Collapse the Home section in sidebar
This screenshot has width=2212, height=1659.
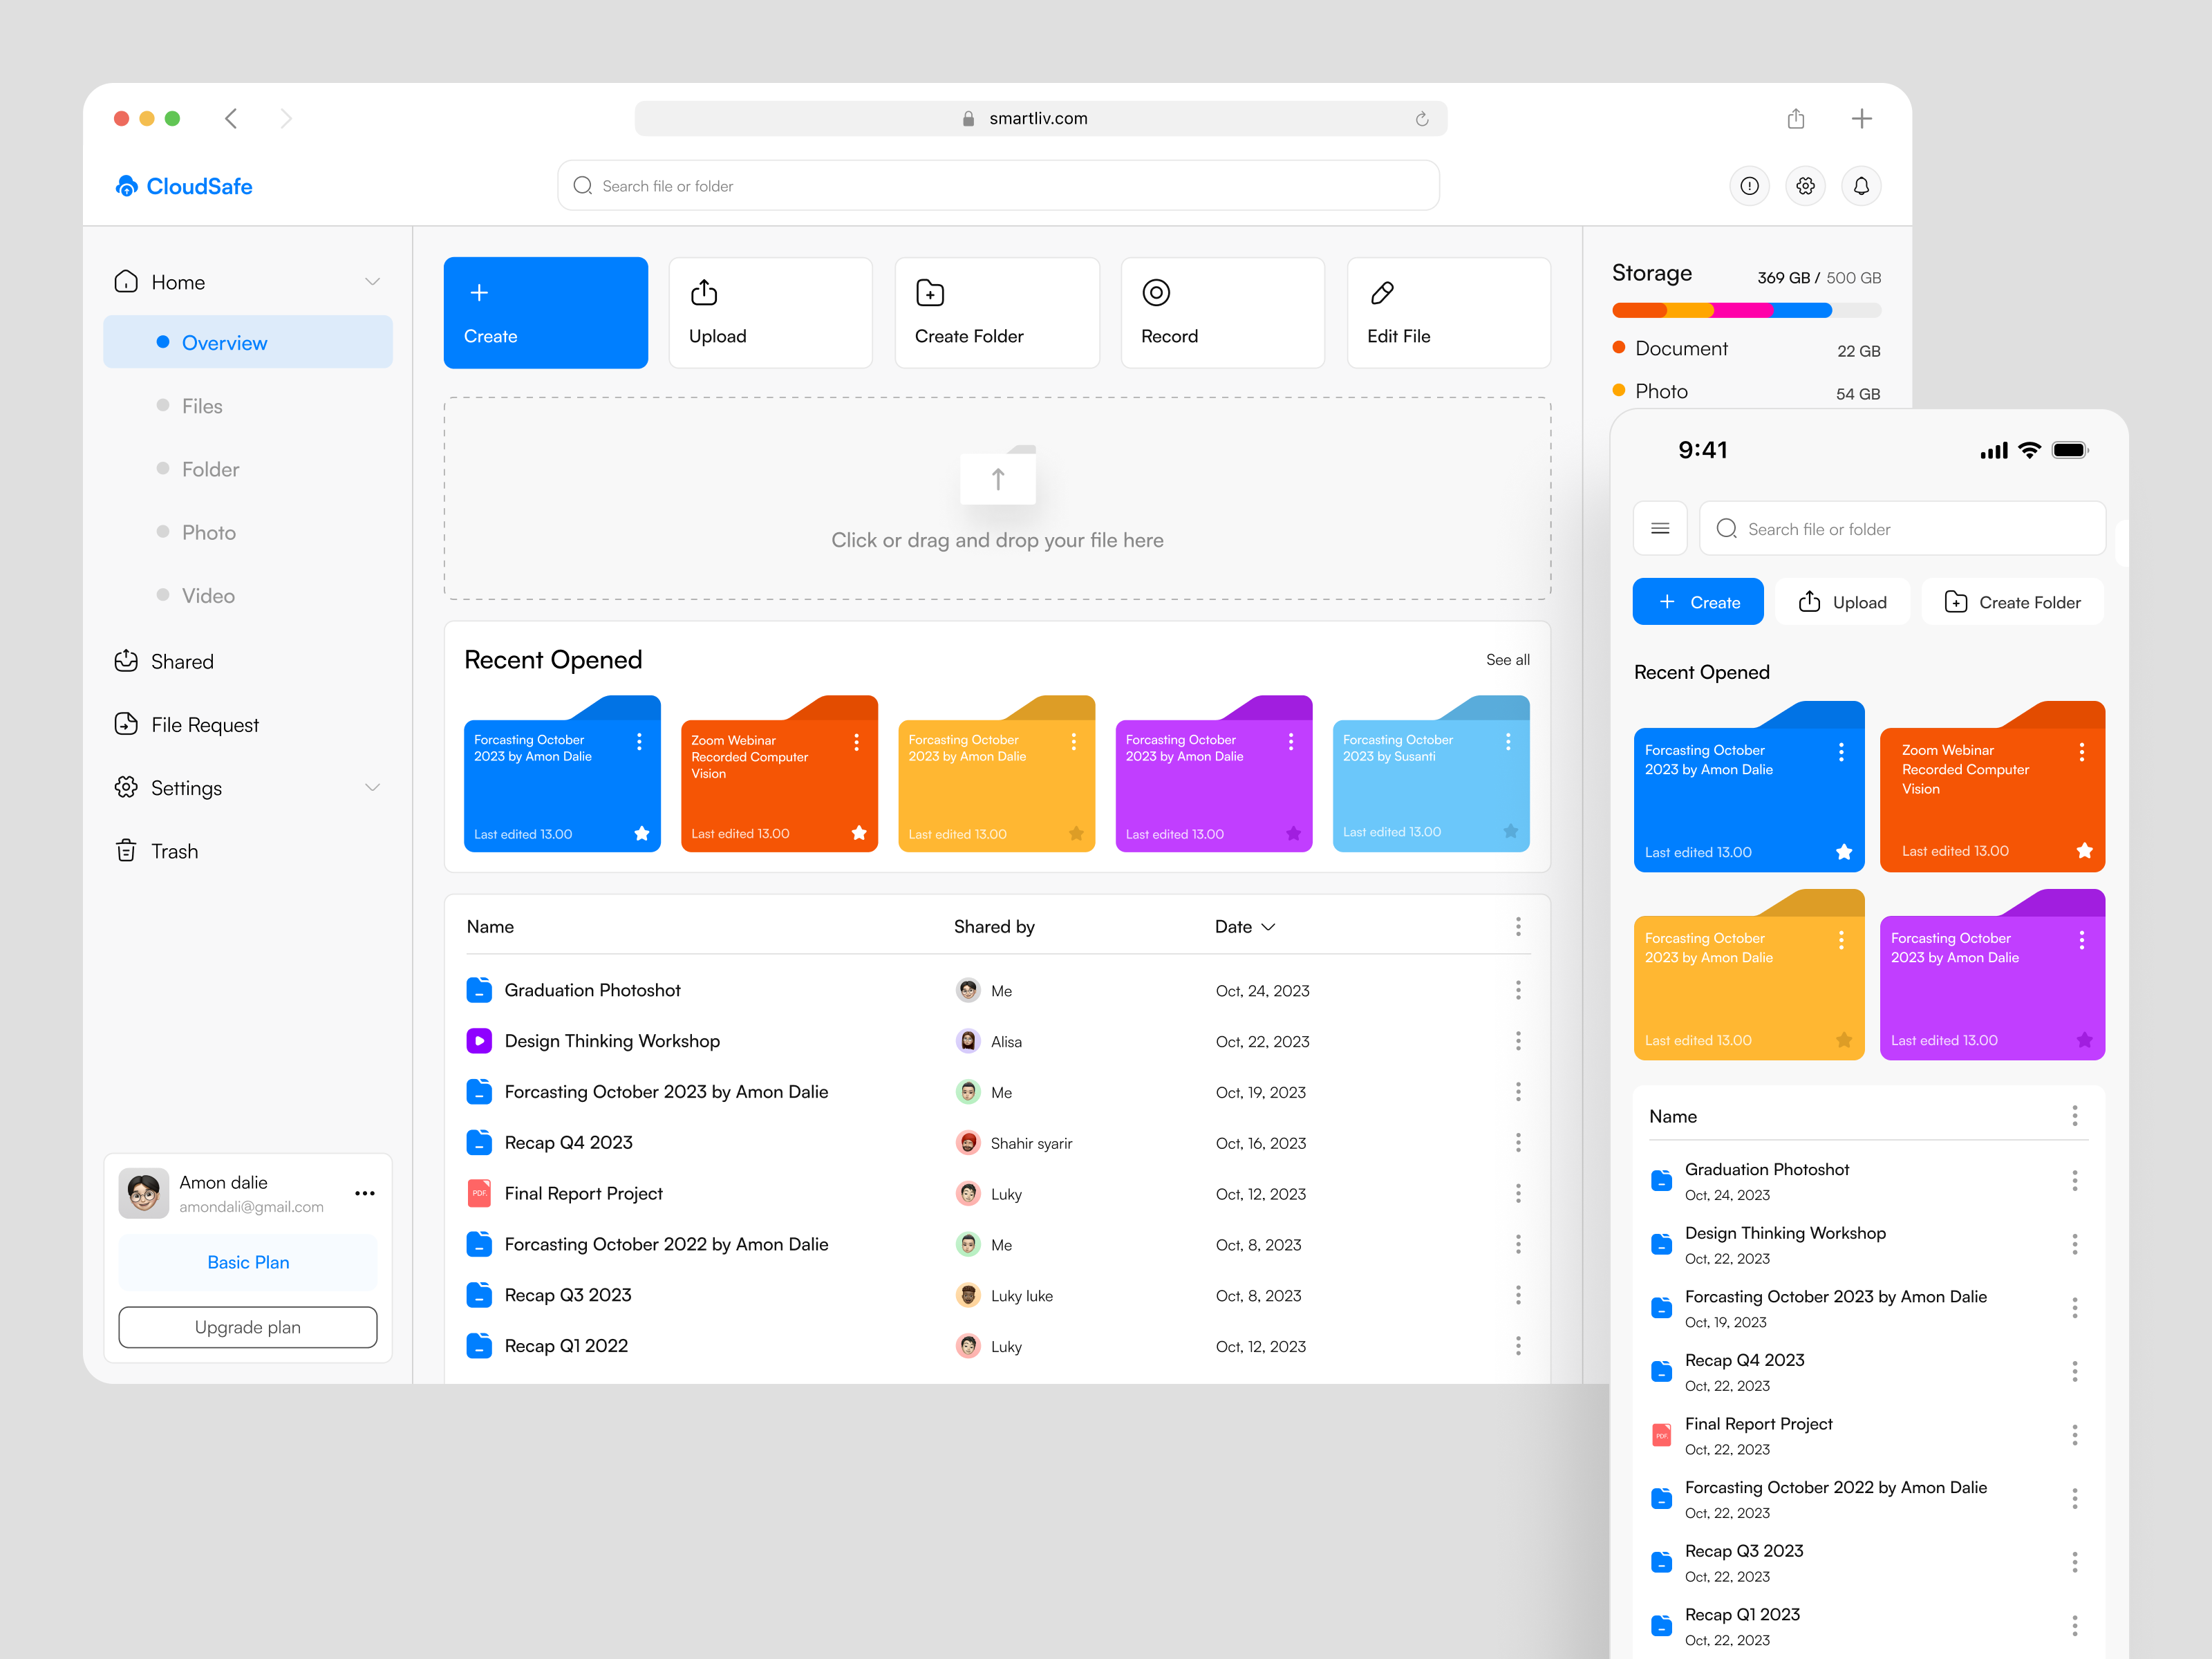pos(374,281)
